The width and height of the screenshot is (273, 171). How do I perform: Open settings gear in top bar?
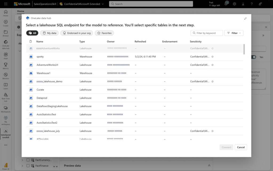[235, 4]
